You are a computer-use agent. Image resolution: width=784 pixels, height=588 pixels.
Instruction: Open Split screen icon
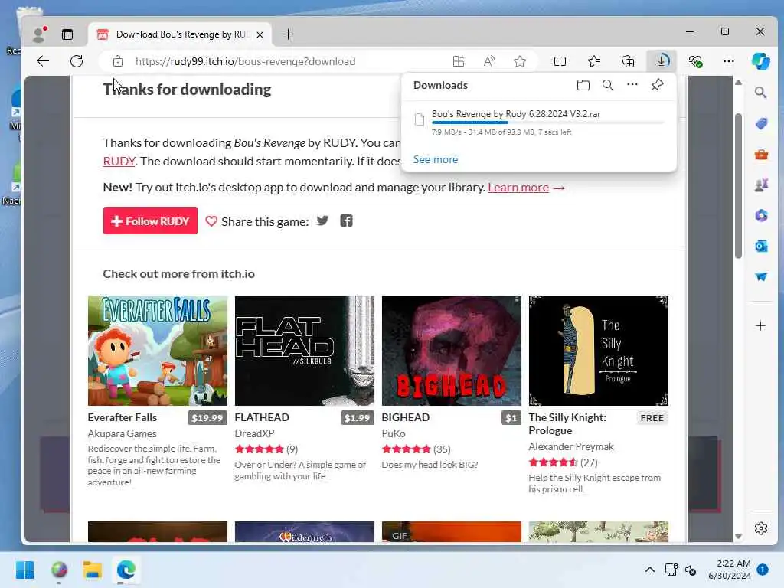tap(560, 61)
